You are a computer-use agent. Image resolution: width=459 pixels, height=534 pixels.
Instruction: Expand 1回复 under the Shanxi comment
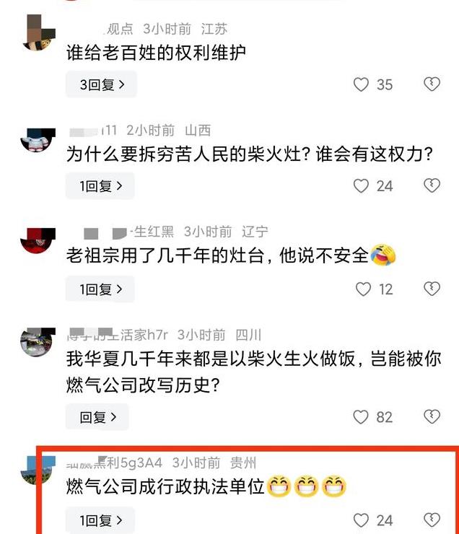(100, 186)
